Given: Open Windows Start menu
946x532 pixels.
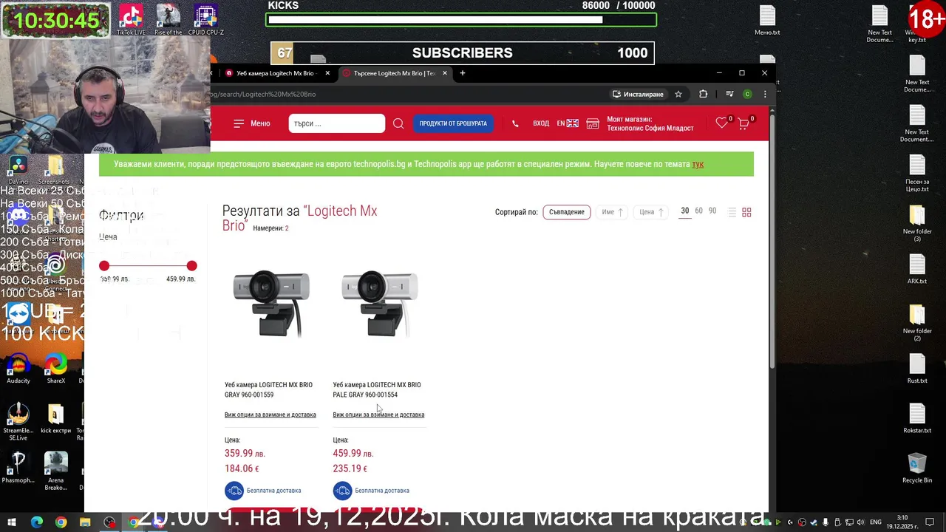Looking at the screenshot, I should [12, 522].
